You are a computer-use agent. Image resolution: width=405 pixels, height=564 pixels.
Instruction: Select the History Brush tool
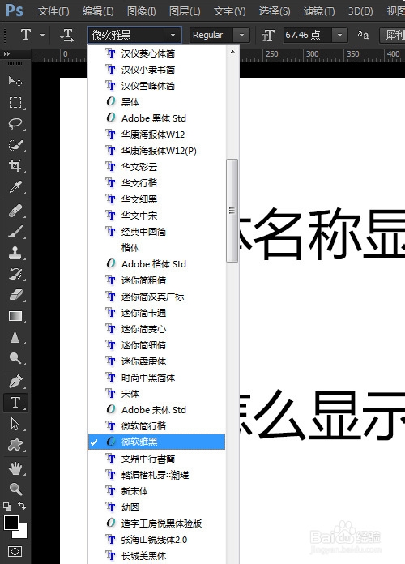[15, 274]
